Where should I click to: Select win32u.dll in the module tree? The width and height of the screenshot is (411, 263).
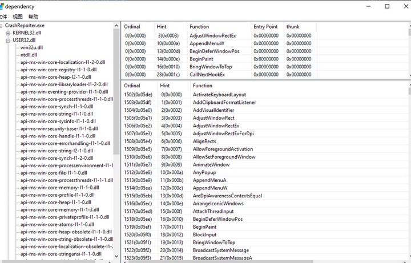31,48
